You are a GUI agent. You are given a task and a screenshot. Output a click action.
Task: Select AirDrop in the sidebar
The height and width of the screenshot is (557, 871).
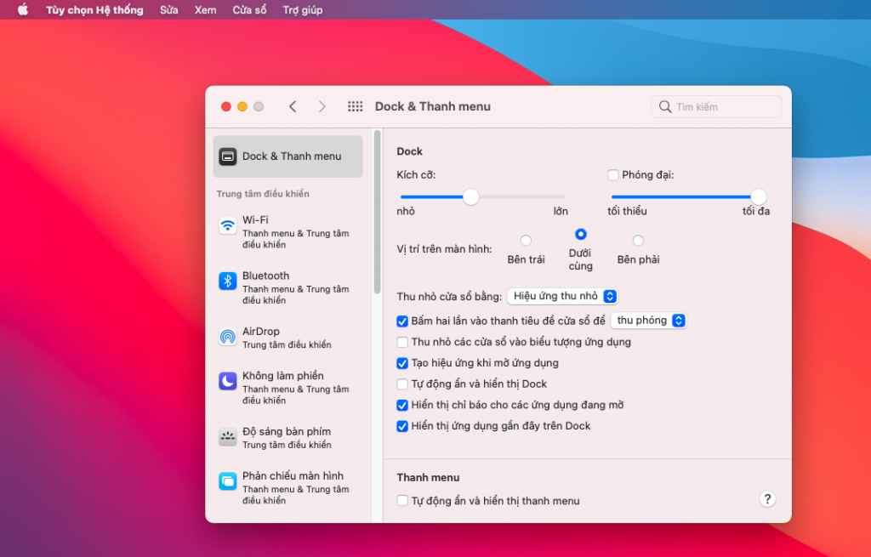click(x=287, y=337)
